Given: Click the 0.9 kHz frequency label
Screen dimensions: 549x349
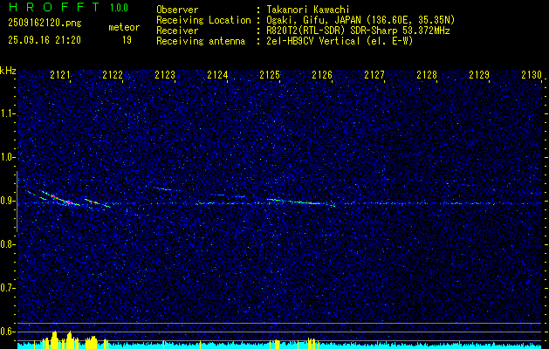Looking at the screenshot, I should click(7, 201).
